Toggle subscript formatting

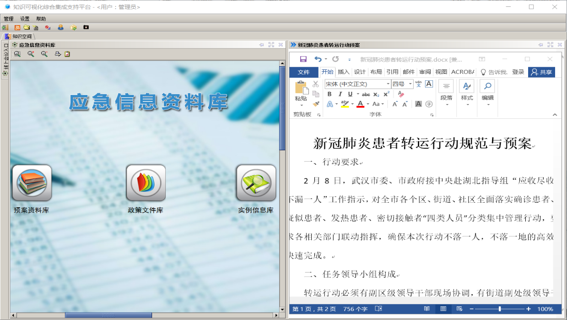[x=376, y=94]
